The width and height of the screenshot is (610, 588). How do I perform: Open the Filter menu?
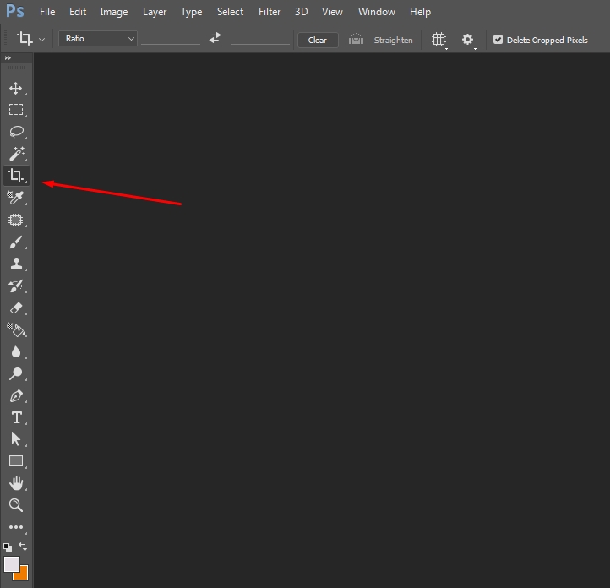[x=270, y=12]
